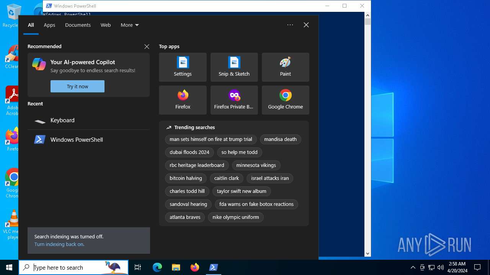Search 'man sets himself on fire at trump trial'

(211, 139)
